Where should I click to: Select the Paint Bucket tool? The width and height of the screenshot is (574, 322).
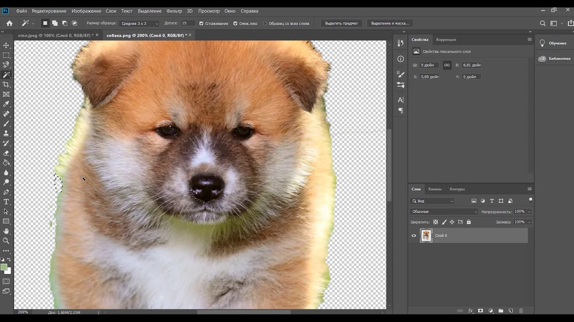point(6,163)
